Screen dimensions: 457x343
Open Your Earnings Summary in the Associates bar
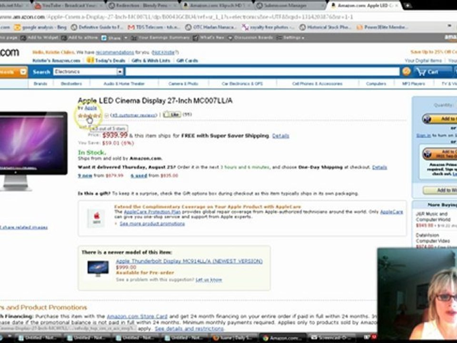coord(160,38)
